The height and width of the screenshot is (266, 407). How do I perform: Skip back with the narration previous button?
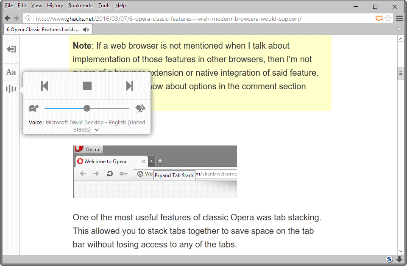pos(45,86)
